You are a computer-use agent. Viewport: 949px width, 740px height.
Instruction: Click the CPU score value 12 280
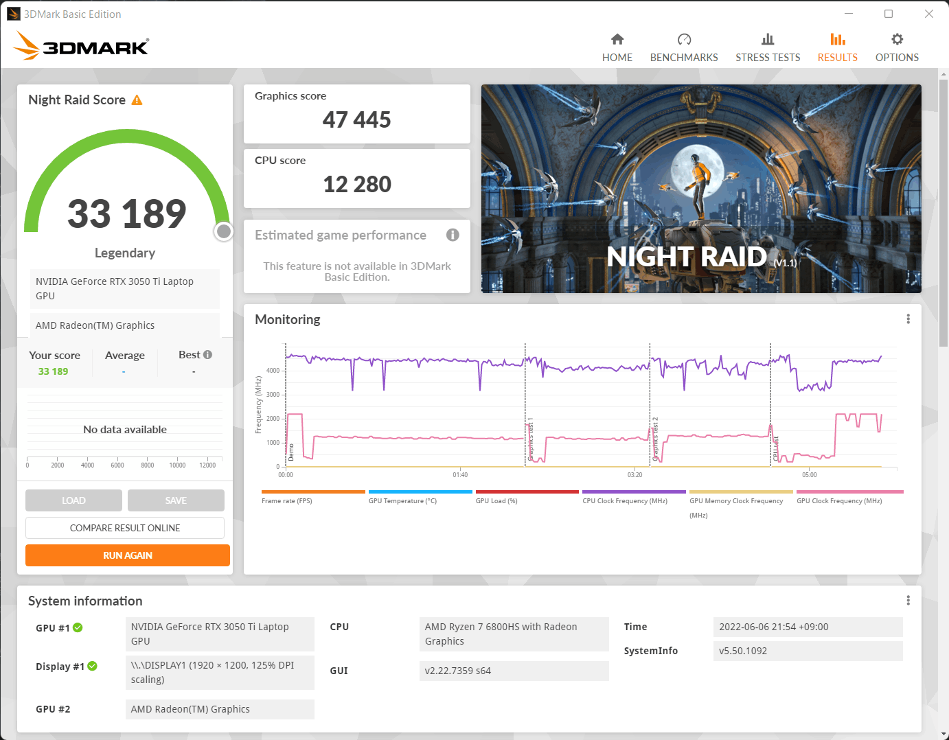[357, 184]
